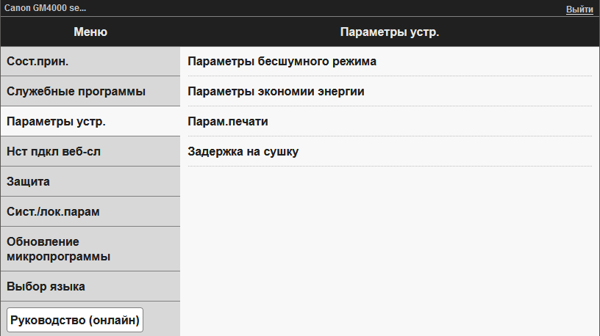Click the Меню header
600x336 pixels.
point(90,32)
